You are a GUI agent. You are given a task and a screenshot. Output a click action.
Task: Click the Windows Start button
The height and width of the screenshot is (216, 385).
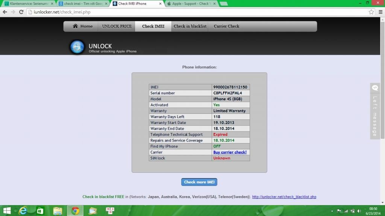click(7, 211)
